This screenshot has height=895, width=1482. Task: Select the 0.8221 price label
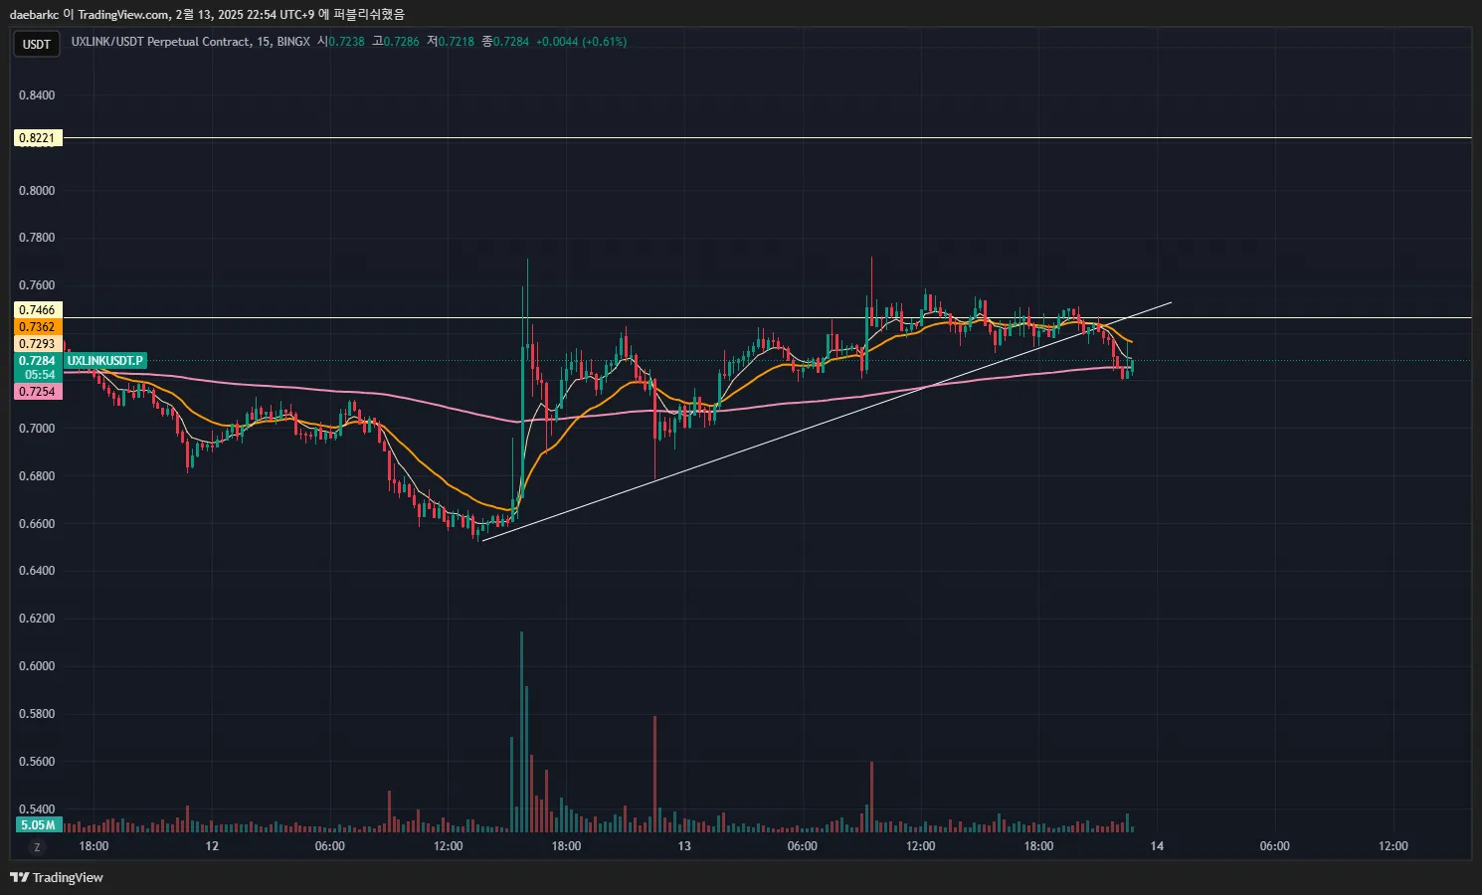(x=38, y=138)
